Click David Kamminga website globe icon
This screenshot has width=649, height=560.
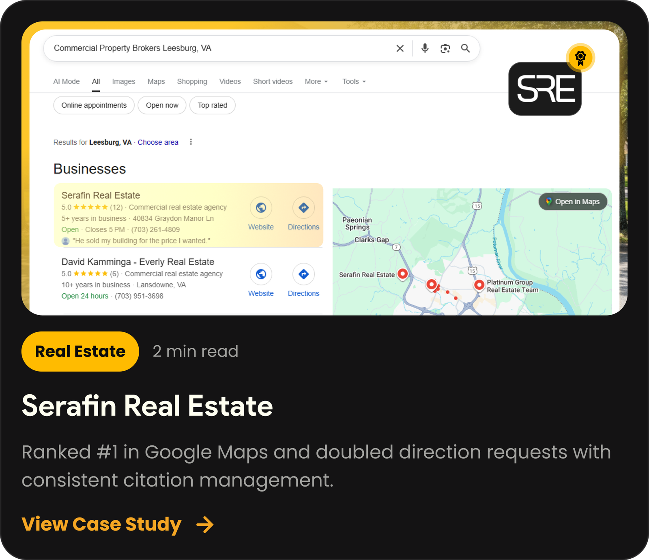point(261,274)
